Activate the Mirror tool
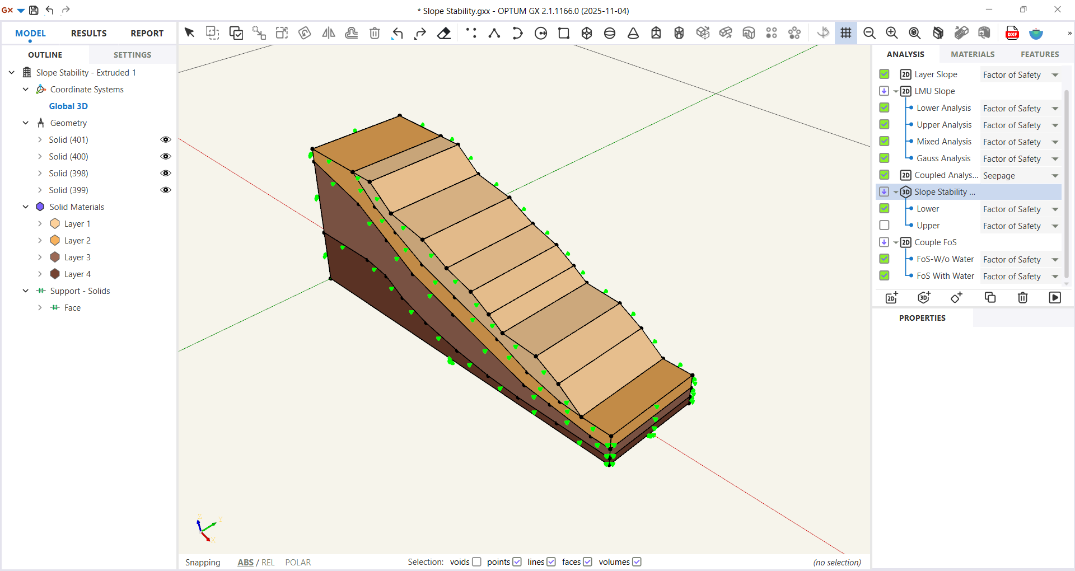This screenshot has width=1075, height=571. pos(328,33)
